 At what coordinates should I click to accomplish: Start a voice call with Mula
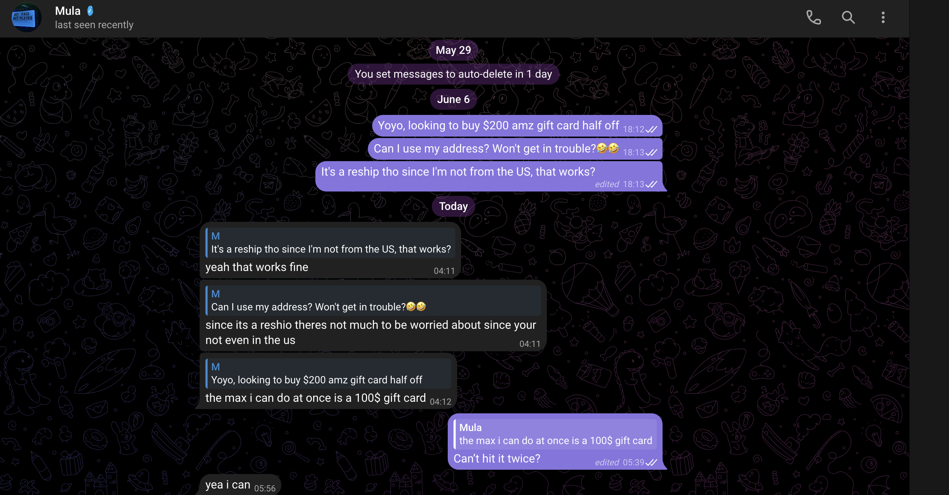(x=813, y=17)
